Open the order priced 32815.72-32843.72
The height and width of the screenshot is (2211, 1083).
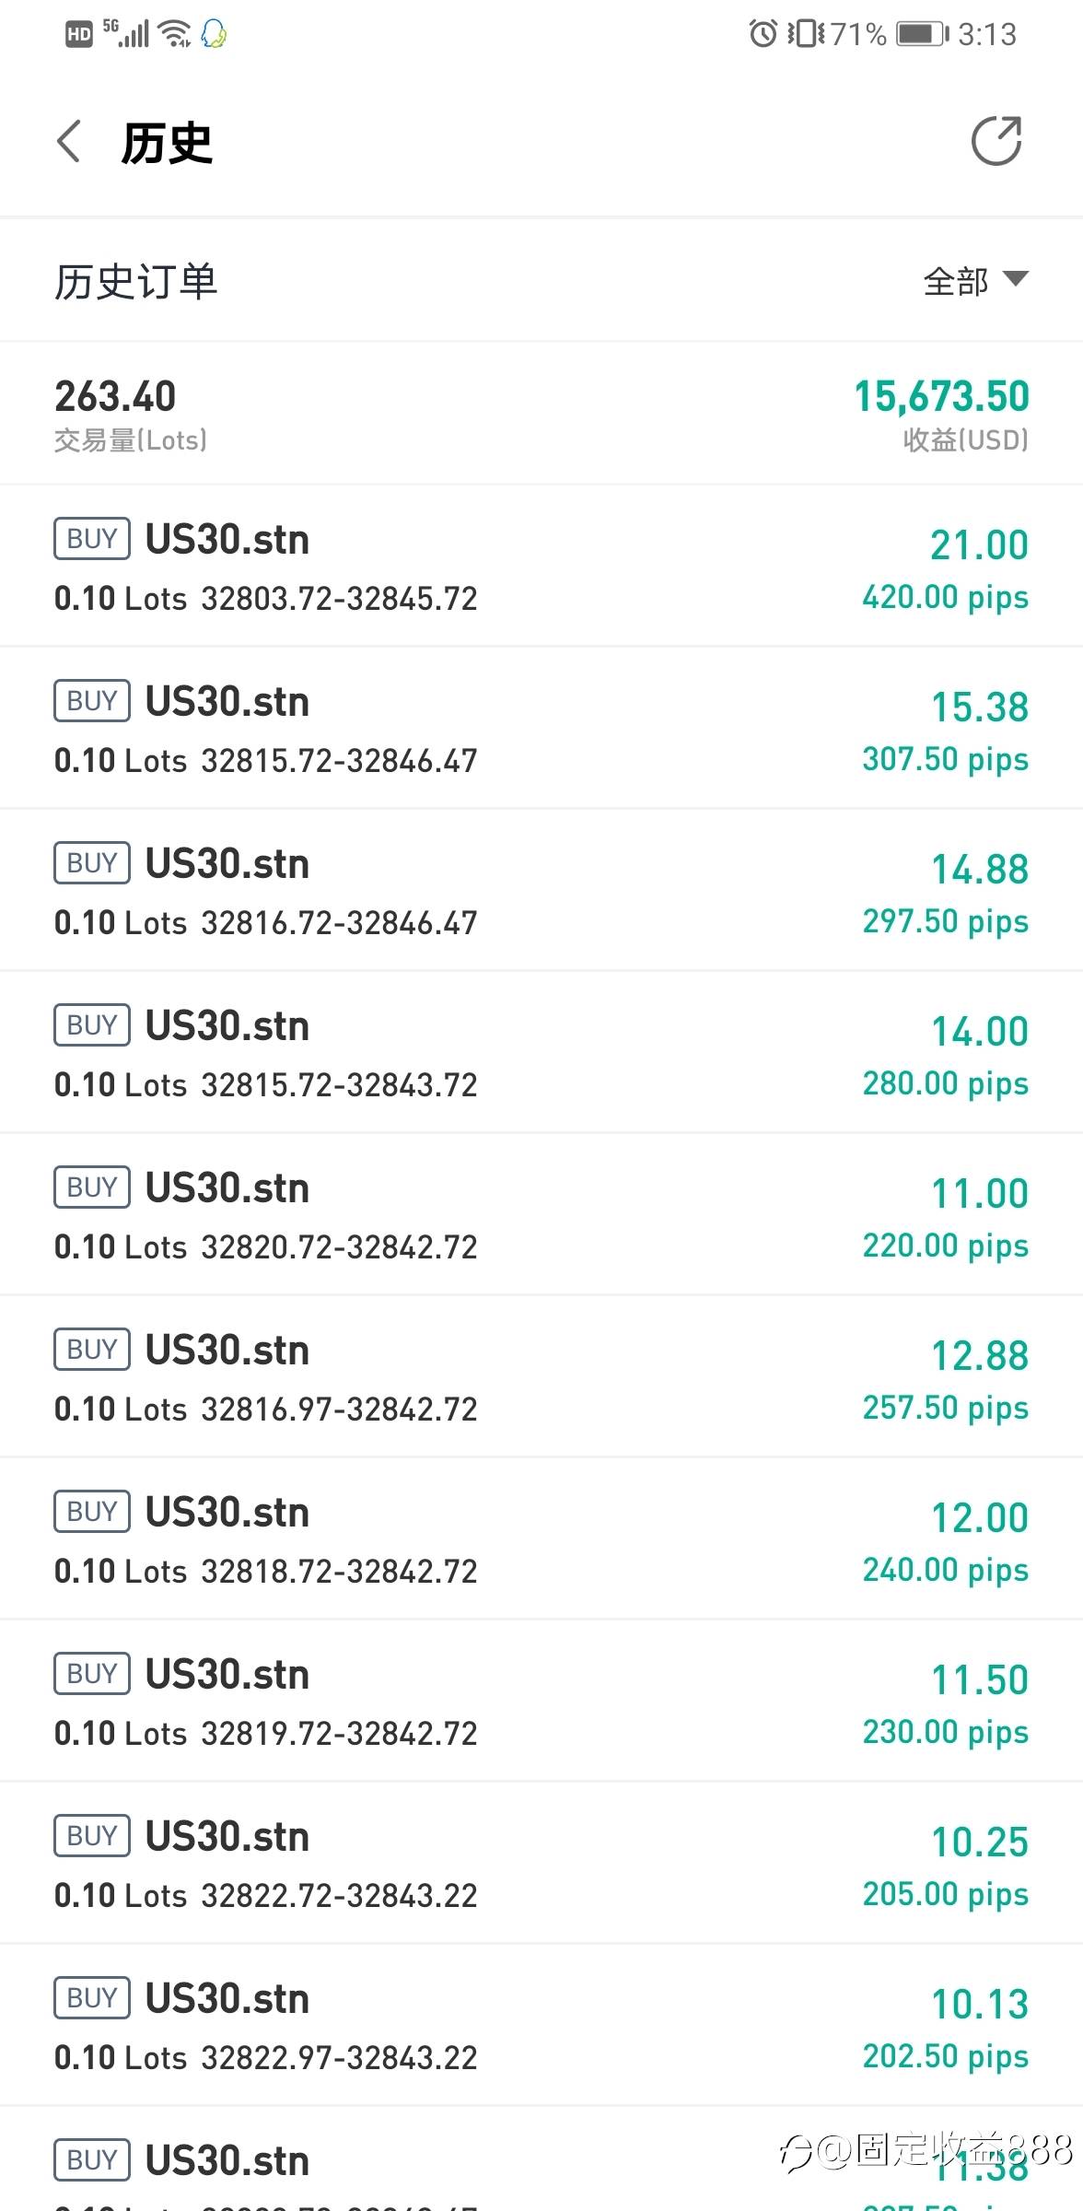pos(541,1053)
